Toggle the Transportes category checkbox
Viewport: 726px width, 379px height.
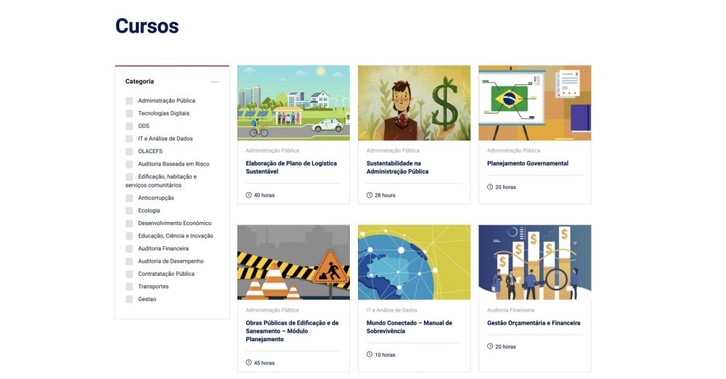[129, 287]
